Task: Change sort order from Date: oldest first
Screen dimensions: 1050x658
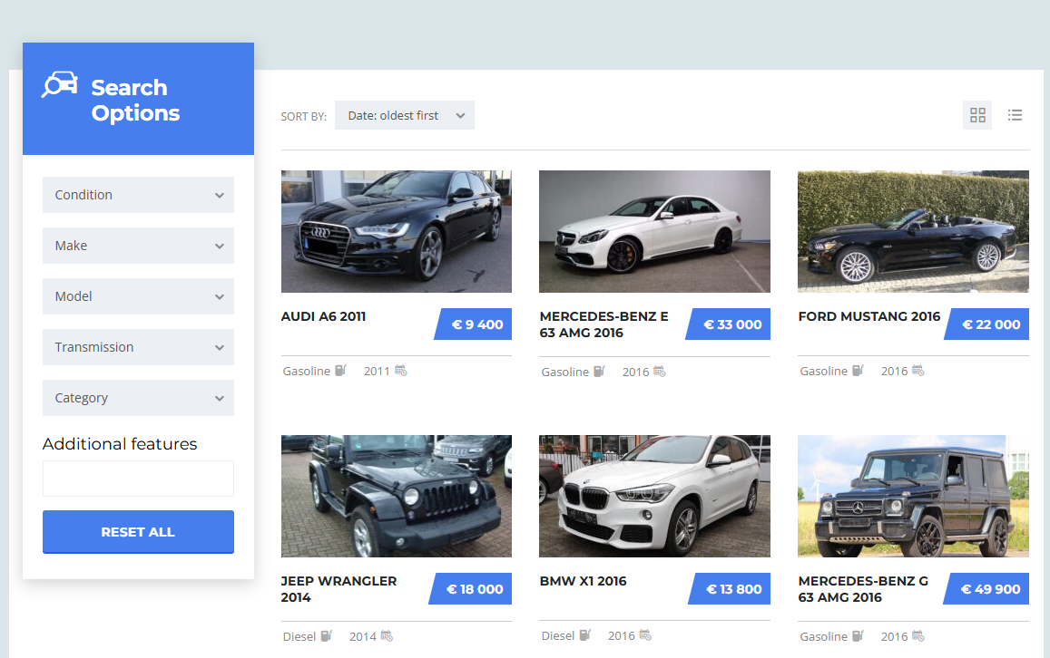Action: (404, 115)
